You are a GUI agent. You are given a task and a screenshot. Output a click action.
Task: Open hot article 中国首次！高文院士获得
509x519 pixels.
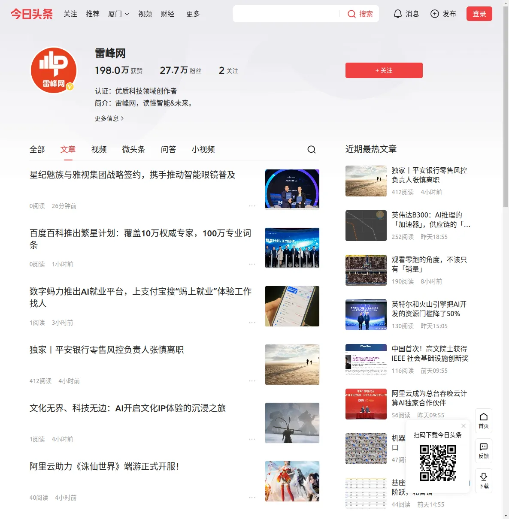(x=430, y=353)
